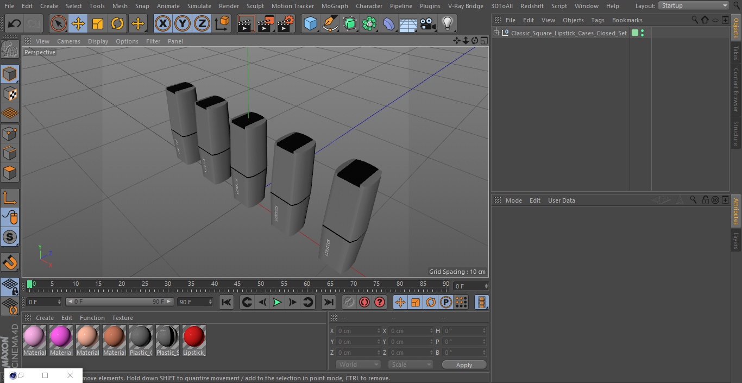Screen dimensions: 742x383
Task: Switch to Polygons mode
Action: tap(10, 173)
